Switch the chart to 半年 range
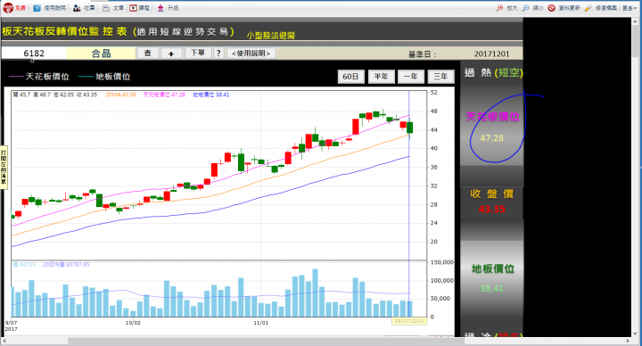642x346 pixels. point(382,77)
